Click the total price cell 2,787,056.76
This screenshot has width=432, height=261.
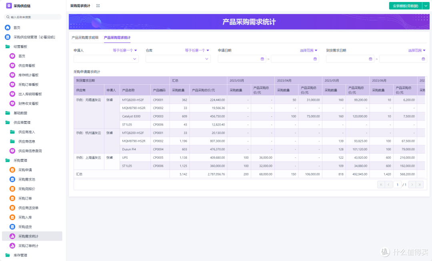coord(208,174)
